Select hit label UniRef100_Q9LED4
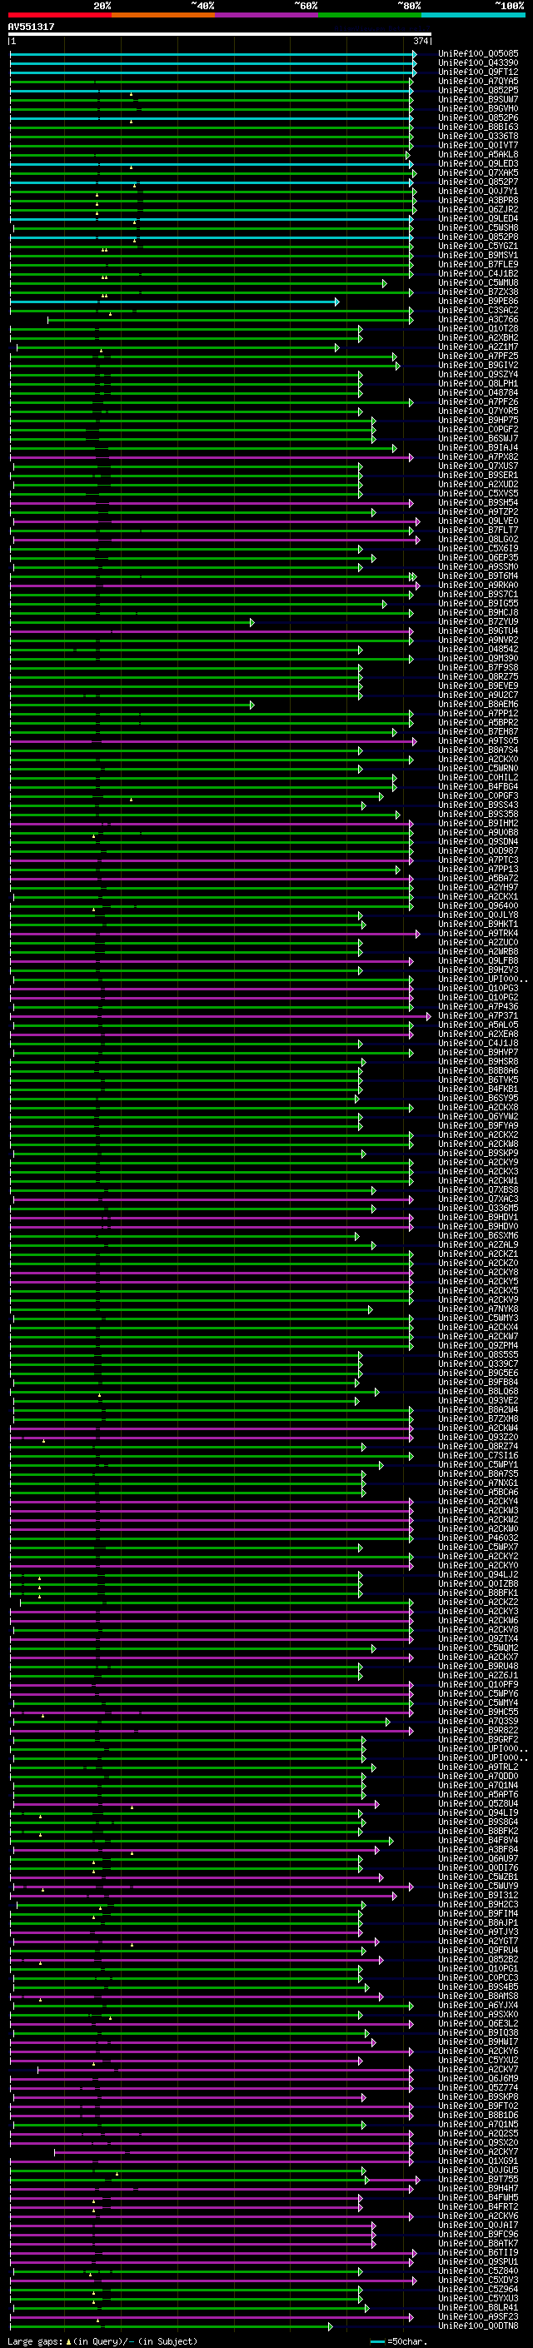The width and height of the screenshot is (533, 2348). (x=477, y=219)
